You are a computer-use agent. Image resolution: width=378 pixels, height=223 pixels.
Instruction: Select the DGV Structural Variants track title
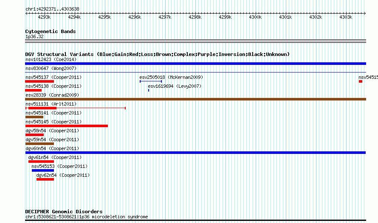pos(157,54)
